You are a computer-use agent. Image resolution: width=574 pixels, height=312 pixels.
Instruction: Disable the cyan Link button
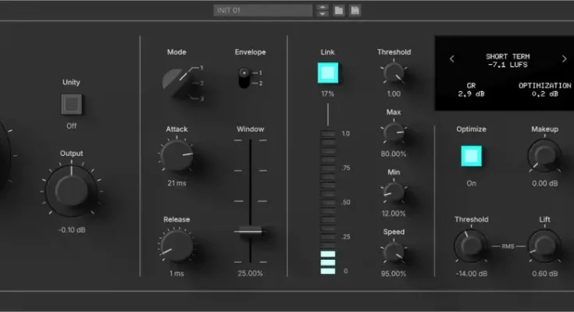click(328, 74)
